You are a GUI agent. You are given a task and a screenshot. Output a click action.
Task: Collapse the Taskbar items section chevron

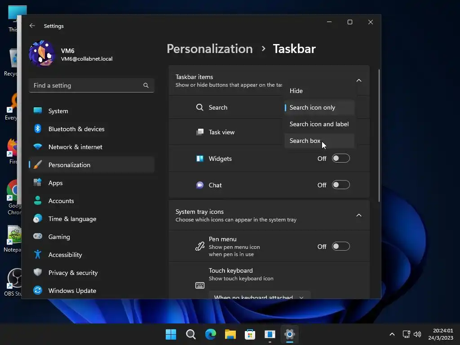pyautogui.click(x=359, y=80)
